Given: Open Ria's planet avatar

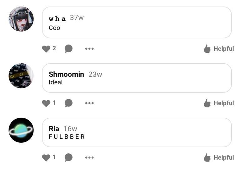Looking at the screenshot, I should tap(21, 130).
